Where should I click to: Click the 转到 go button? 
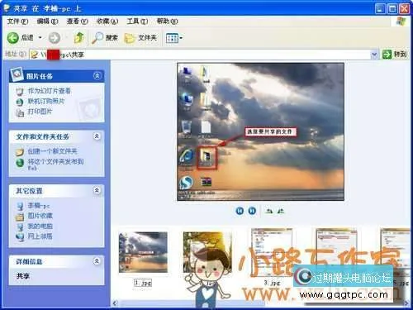[x=395, y=55]
